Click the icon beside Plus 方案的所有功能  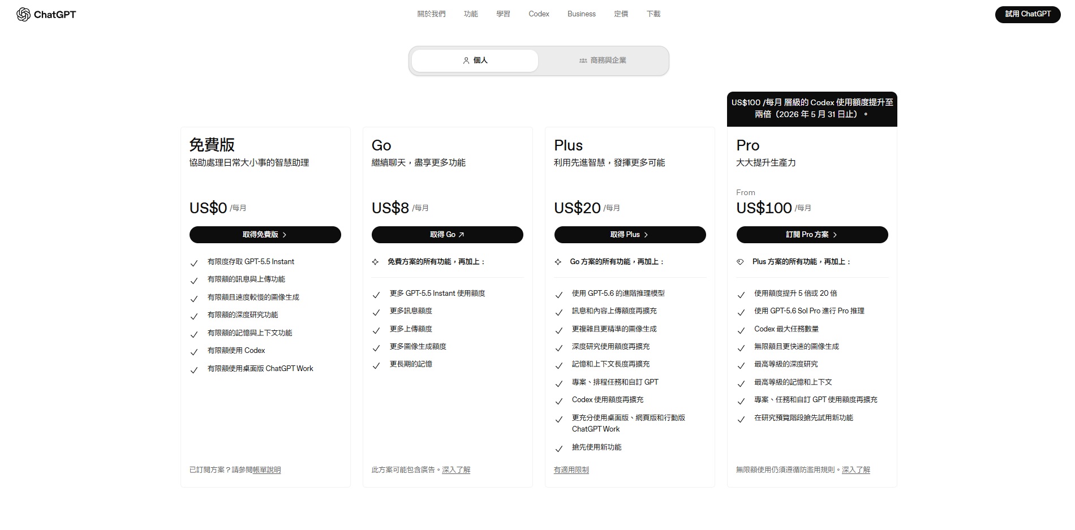(740, 262)
